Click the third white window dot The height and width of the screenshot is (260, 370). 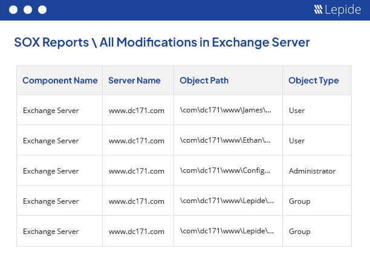coord(42,10)
